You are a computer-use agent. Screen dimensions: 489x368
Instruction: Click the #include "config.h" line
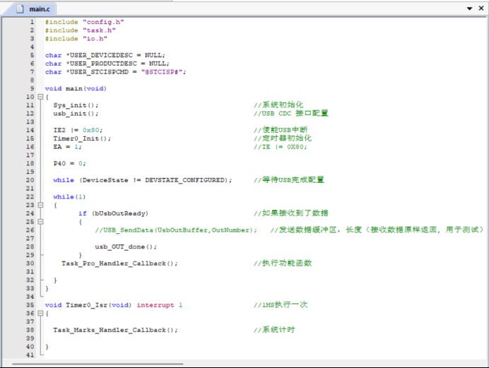pos(84,22)
